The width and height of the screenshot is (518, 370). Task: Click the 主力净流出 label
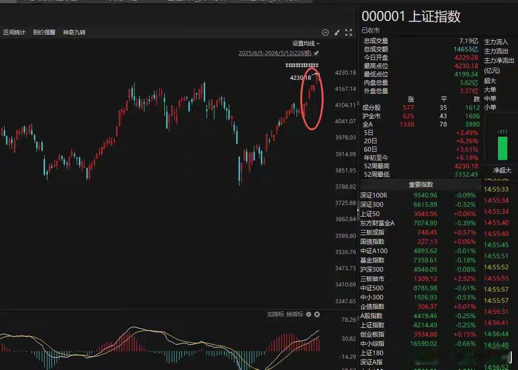(499, 60)
